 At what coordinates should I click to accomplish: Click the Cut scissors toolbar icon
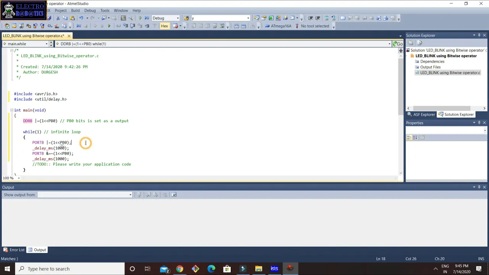(58, 18)
